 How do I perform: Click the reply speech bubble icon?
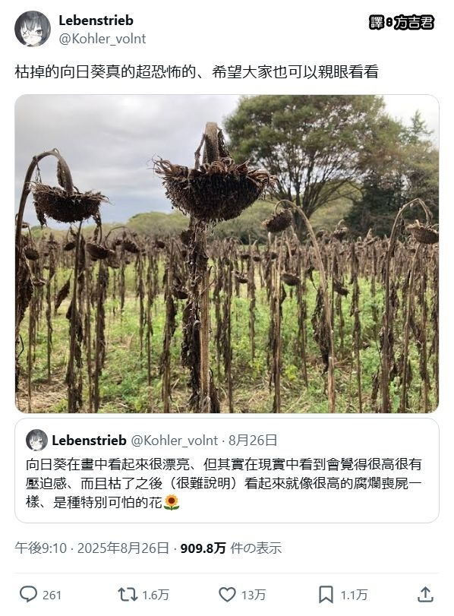pos(29,594)
